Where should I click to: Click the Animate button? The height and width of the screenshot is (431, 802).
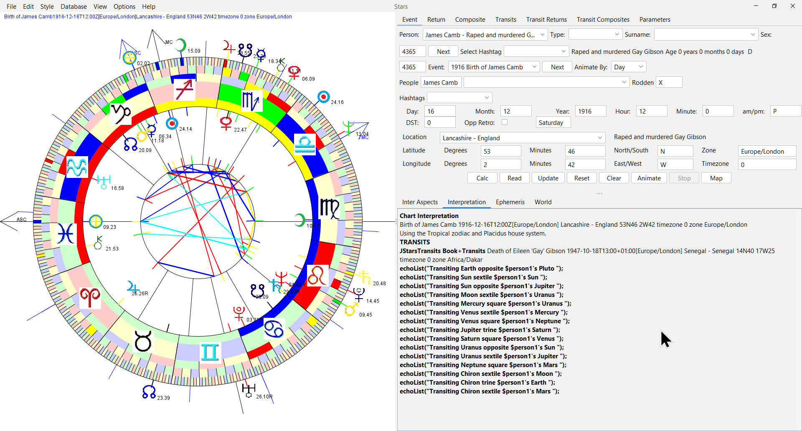click(649, 178)
